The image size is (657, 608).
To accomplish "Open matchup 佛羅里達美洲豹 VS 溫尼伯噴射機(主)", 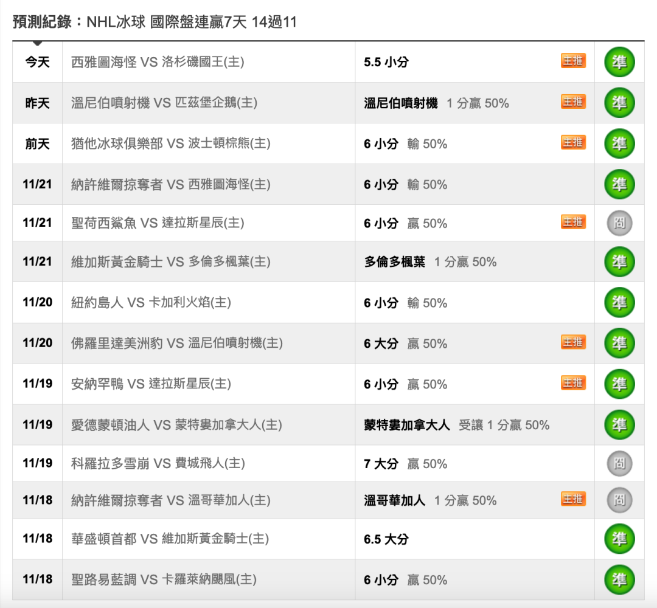I will click(177, 343).
